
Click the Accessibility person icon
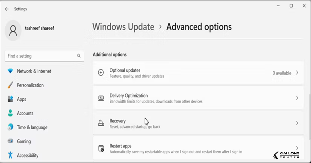point(11,155)
